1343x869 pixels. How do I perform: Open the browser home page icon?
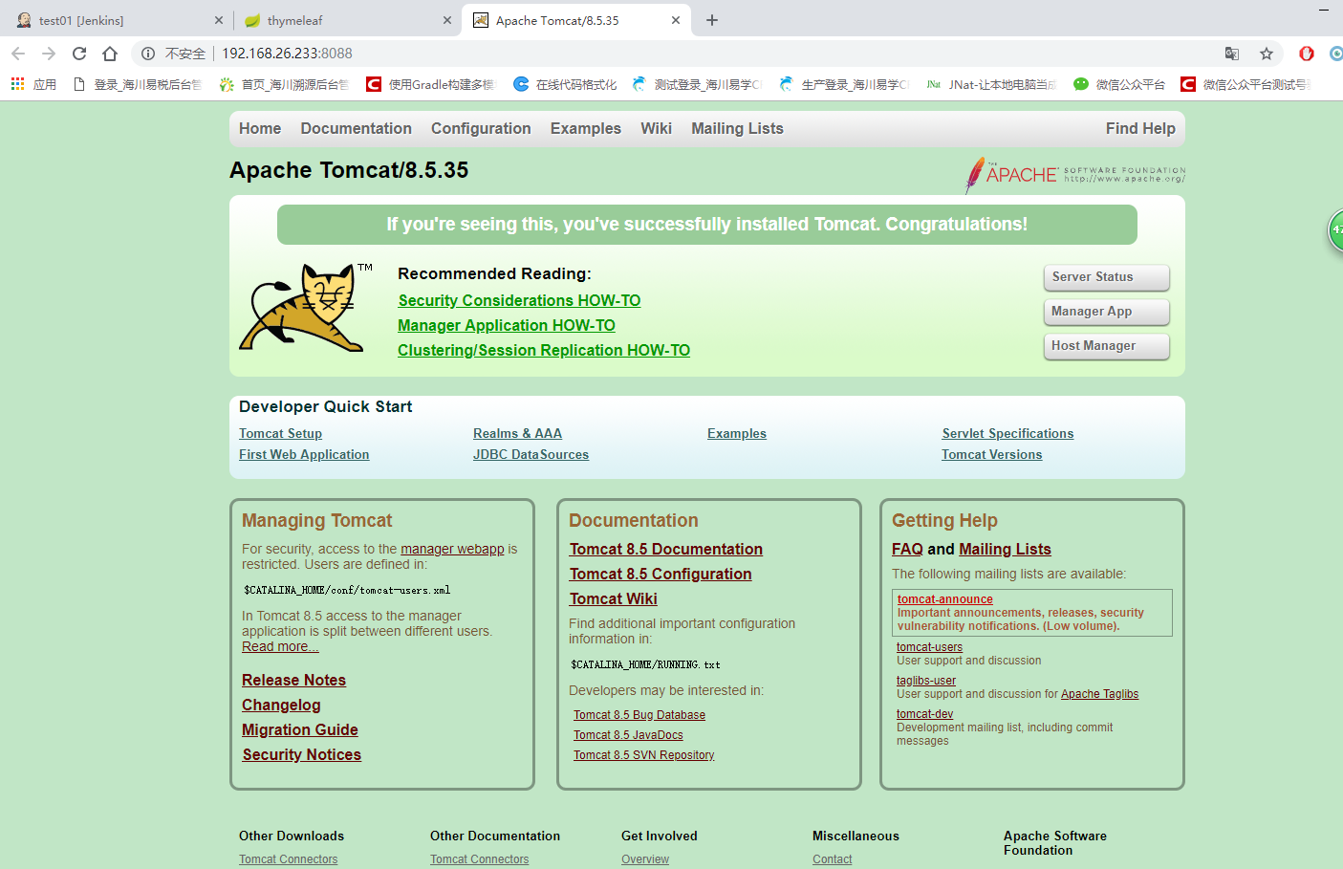click(110, 54)
